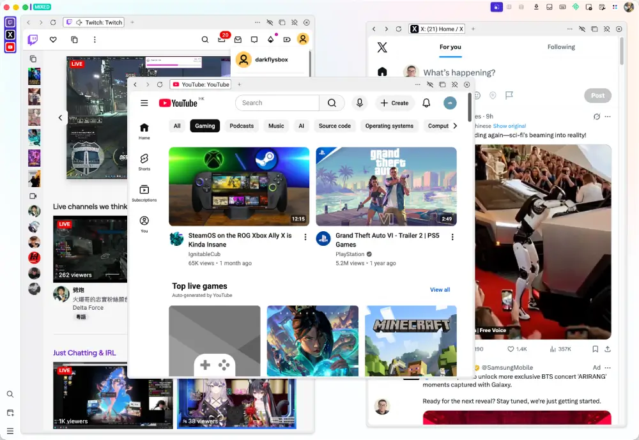Select the Gaming filter chip

tap(205, 126)
